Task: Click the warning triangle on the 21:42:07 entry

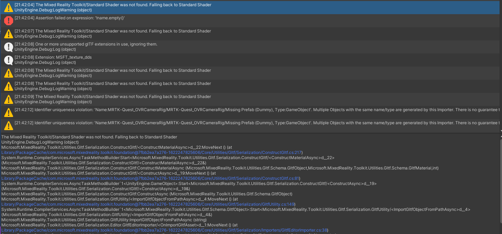Action: pos(8,33)
